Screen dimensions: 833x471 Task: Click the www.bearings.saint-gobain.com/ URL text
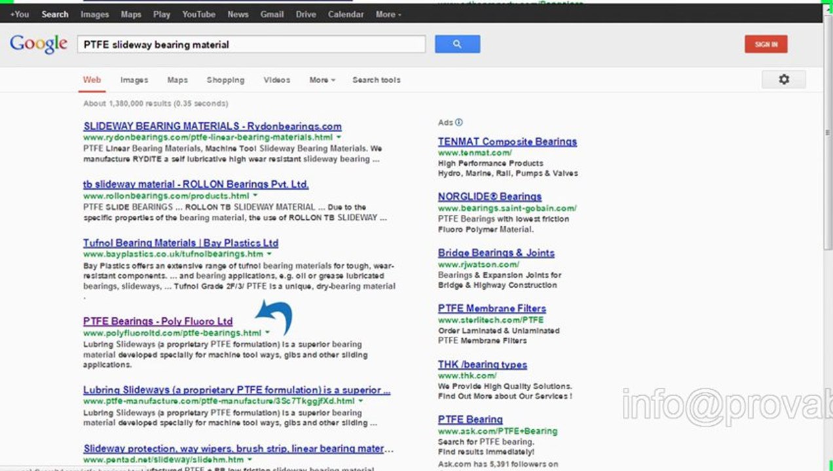click(508, 208)
